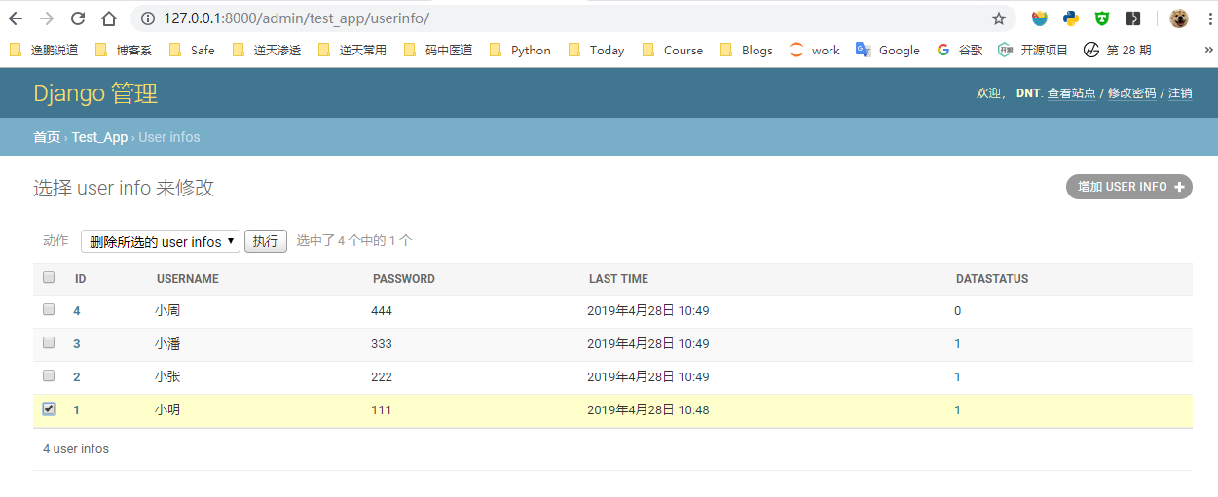
Task: Go to 首页 in the breadcrumb
Action: 47,137
